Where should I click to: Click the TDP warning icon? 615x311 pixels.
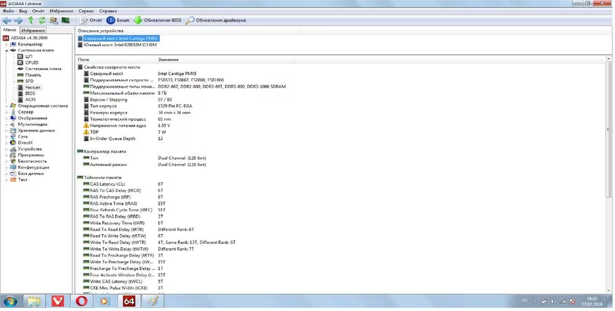coord(86,132)
